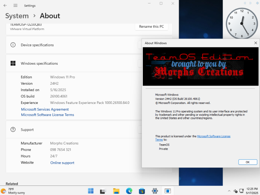
Task: Open the Settings hamburger navigation menu
Action: click(15, 5)
